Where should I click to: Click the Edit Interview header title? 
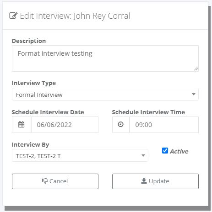click(75, 16)
